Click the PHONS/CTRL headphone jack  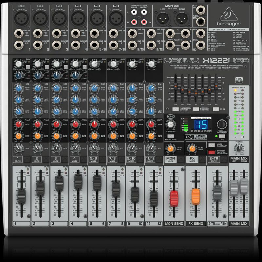click(201, 22)
